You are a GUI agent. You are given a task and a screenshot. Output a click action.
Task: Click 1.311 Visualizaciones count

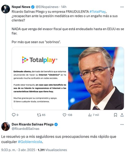coord(52,150)
